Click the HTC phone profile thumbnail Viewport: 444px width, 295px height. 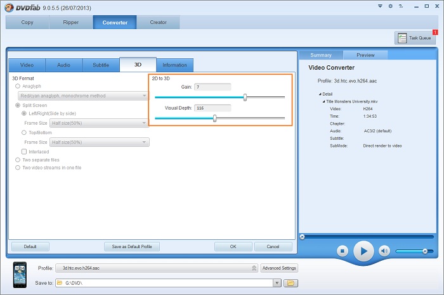click(x=20, y=275)
